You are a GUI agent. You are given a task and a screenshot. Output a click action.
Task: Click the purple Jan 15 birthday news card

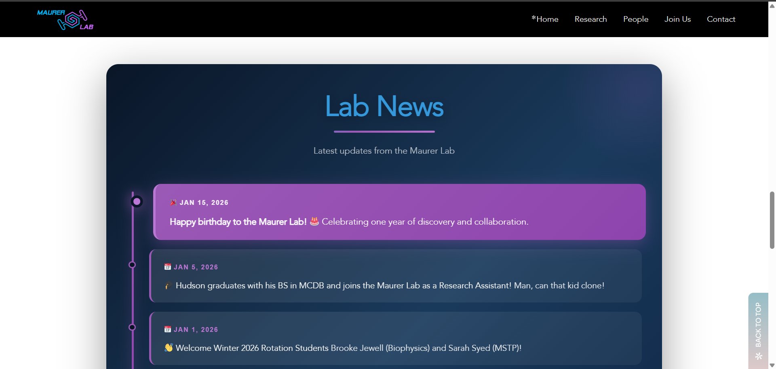pos(399,212)
